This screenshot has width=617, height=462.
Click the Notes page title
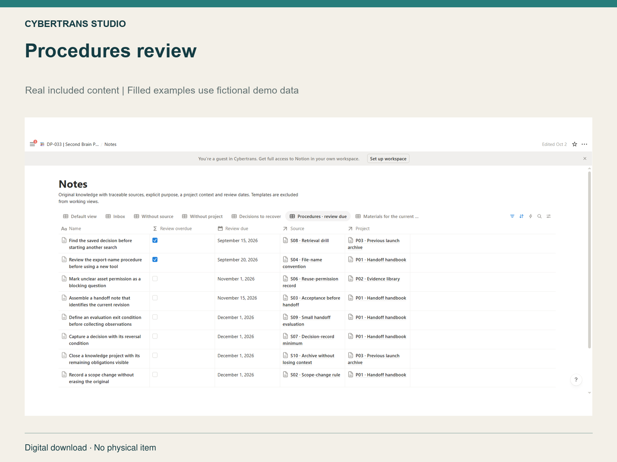click(73, 184)
